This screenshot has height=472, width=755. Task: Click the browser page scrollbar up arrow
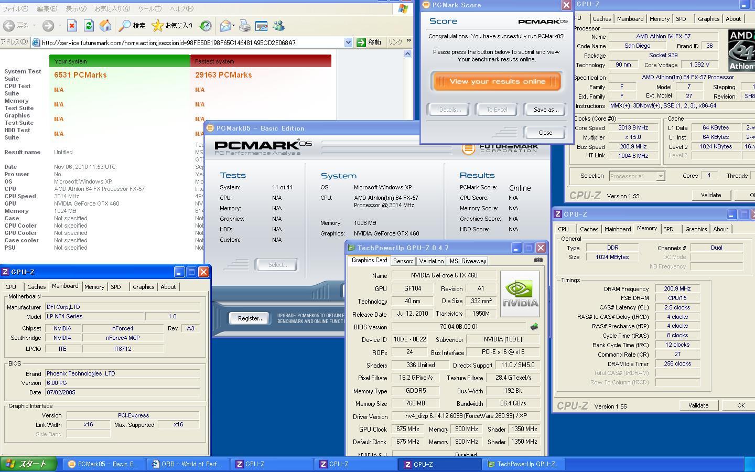[x=408, y=54]
